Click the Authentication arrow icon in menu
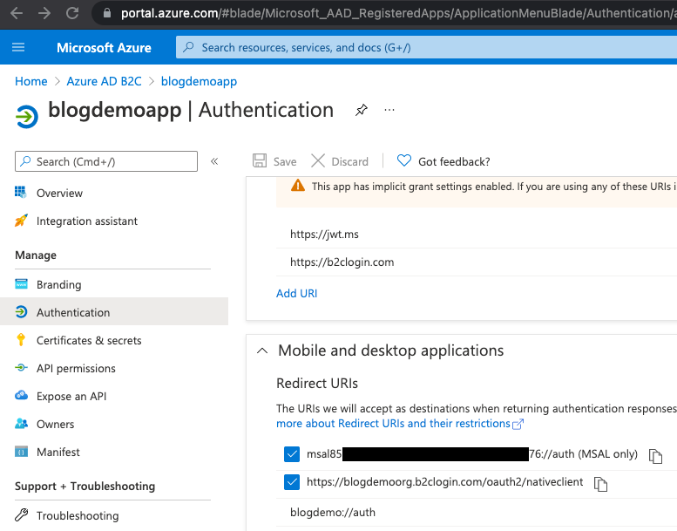Image resolution: width=677 pixels, height=531 pixels. pyautogui.click(x=21, y=312)
